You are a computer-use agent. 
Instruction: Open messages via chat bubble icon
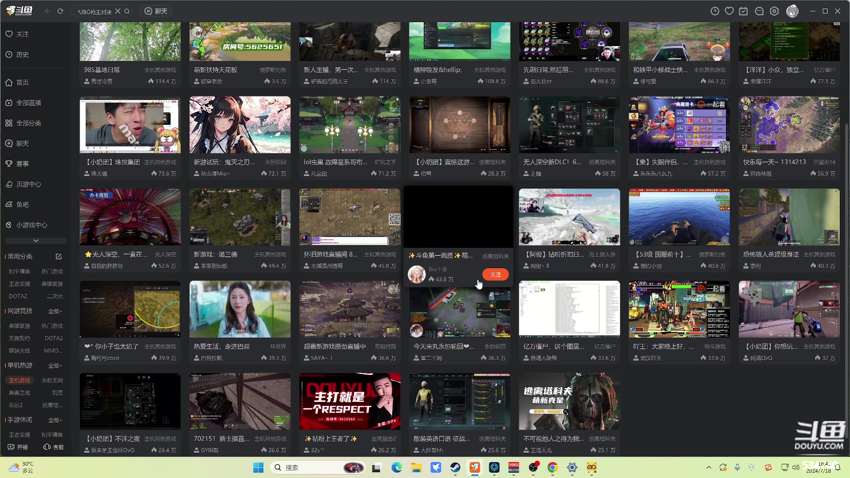coord(759,11)
